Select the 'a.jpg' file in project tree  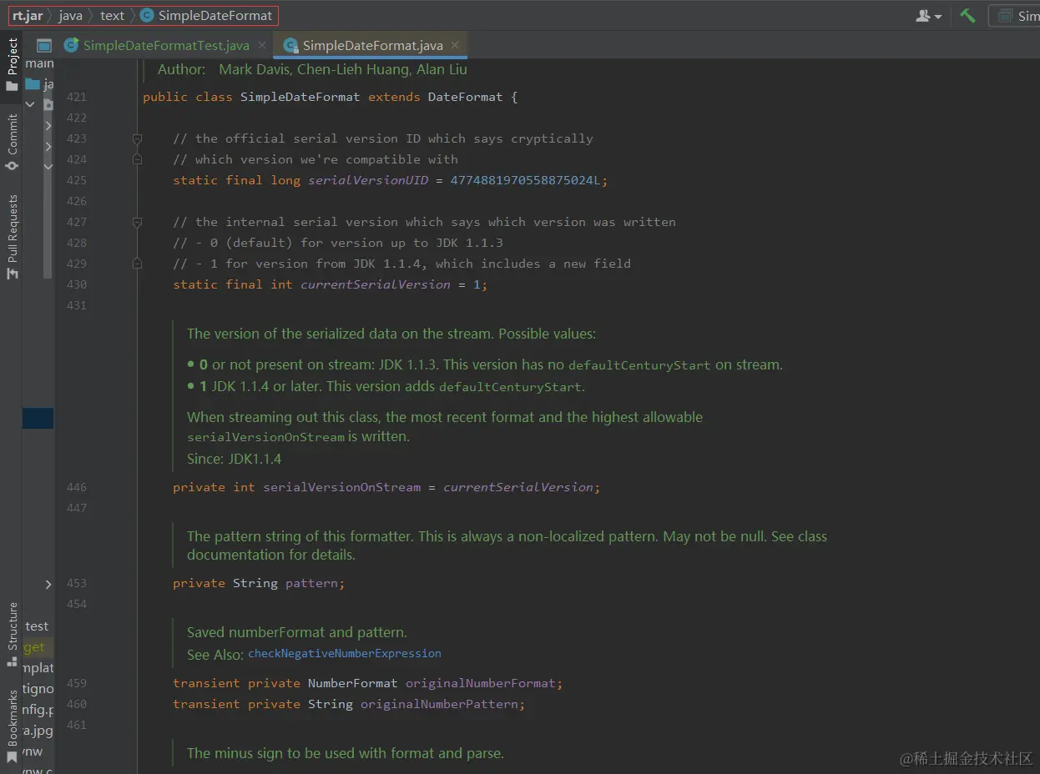38,731
